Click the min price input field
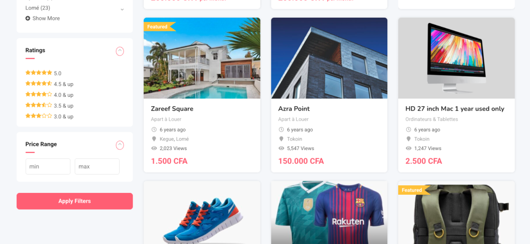 click(x=48, y=166)
